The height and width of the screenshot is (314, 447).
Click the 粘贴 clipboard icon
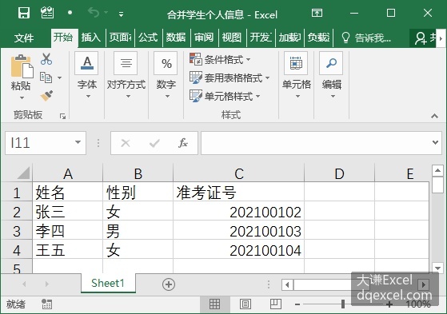(x=22, y=66)
